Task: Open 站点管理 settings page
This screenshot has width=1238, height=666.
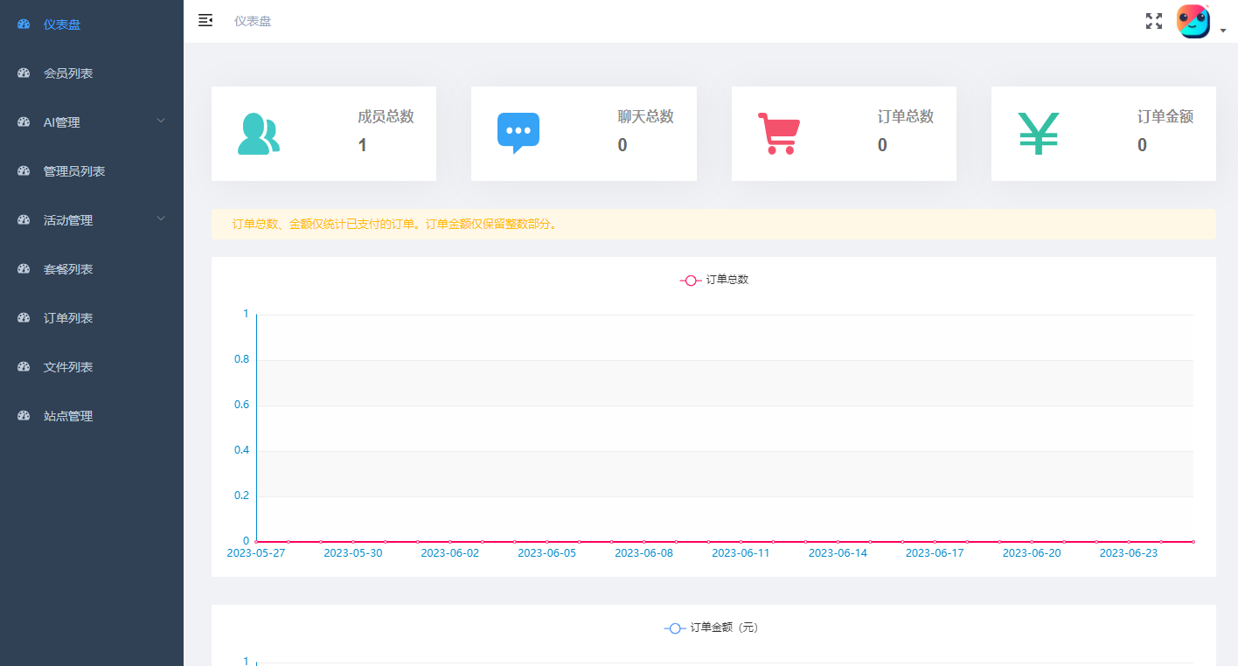Action: click(68, 416)
